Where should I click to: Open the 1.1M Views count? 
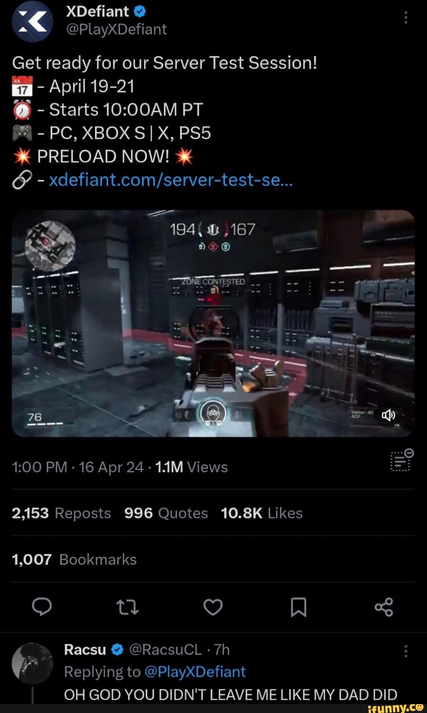pyautogui.click(x=191, y=467)
